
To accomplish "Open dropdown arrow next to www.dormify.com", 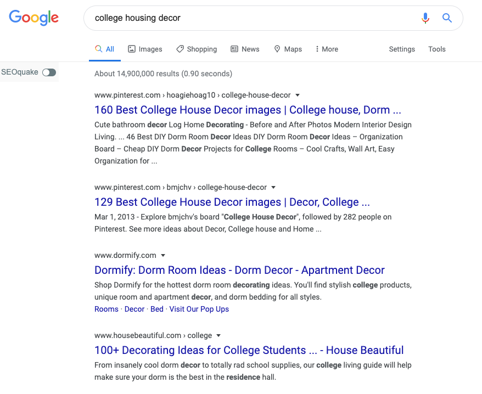I will pos(163,255).
